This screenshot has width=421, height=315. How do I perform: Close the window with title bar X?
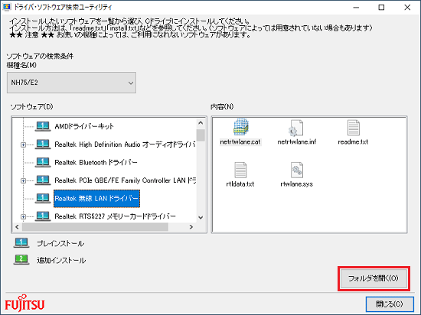407,7
